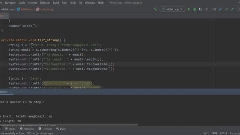Image resolution: width=240 pixels, height=135 pixels.
Task: Select the whileLoop class breadcrumb with blue icon
Action: click(25, 9)
